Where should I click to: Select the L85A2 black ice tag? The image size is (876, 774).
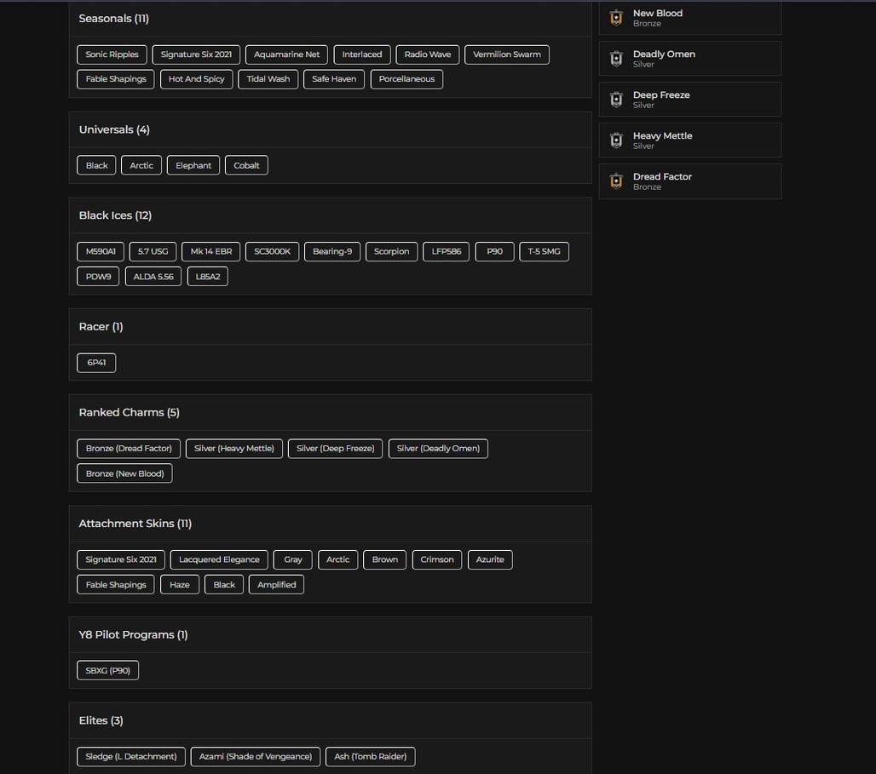click(x=207, y=277)
